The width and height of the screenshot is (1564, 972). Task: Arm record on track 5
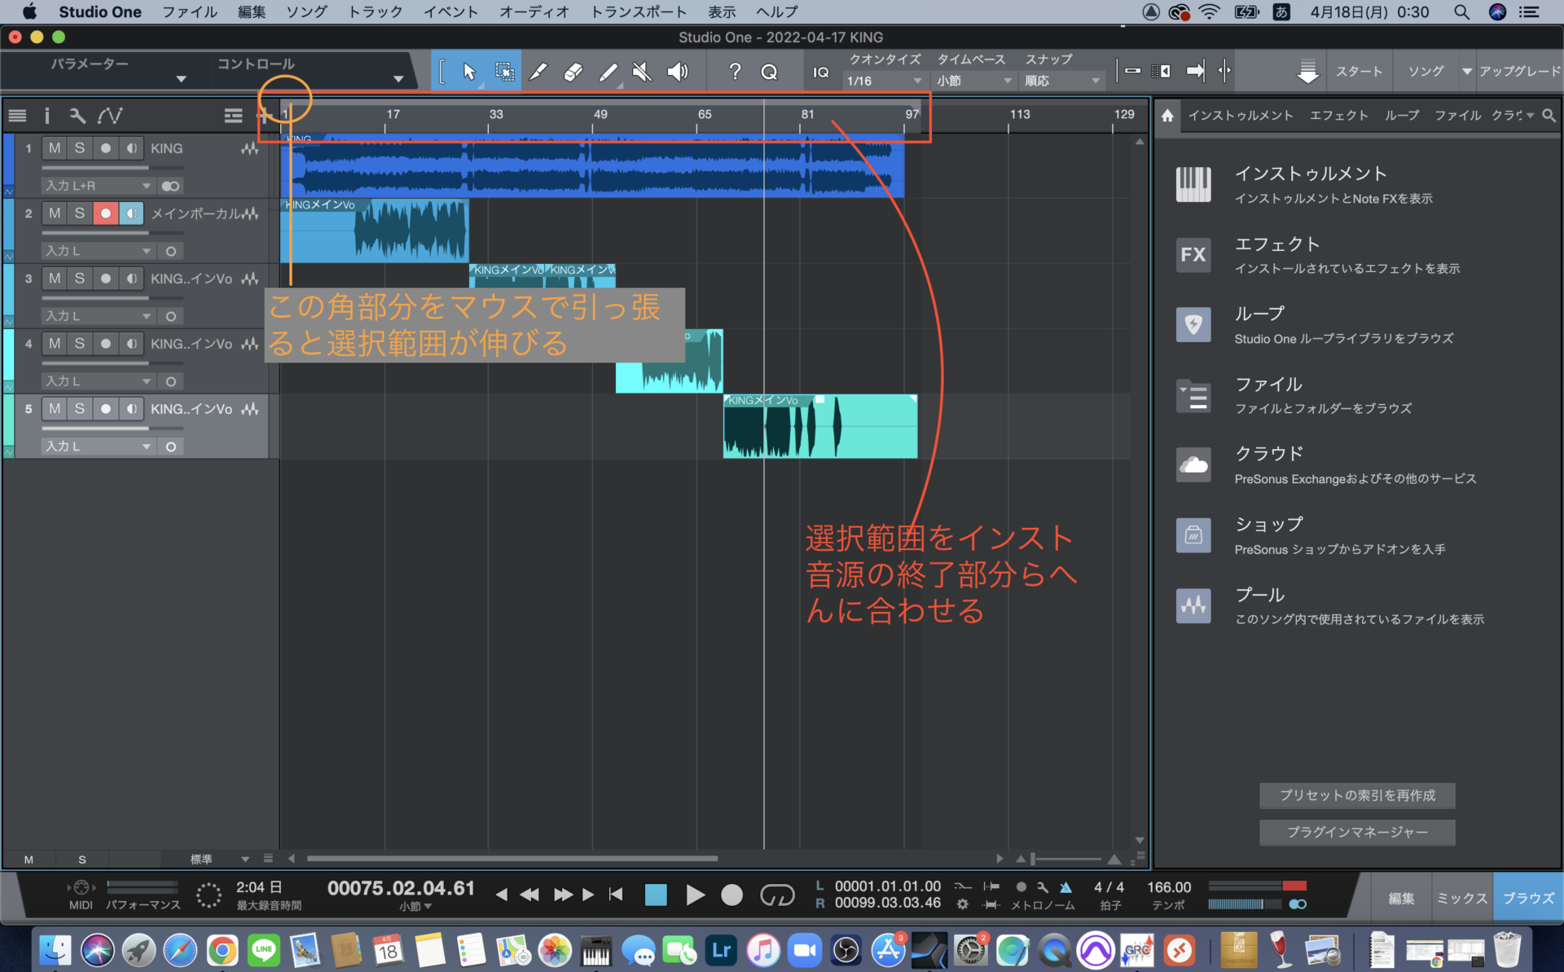coord(105,409)
